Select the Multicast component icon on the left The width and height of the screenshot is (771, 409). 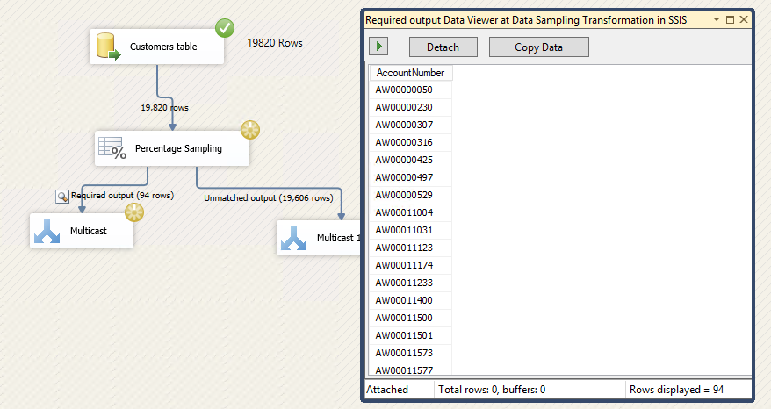[x=47, y=231]
